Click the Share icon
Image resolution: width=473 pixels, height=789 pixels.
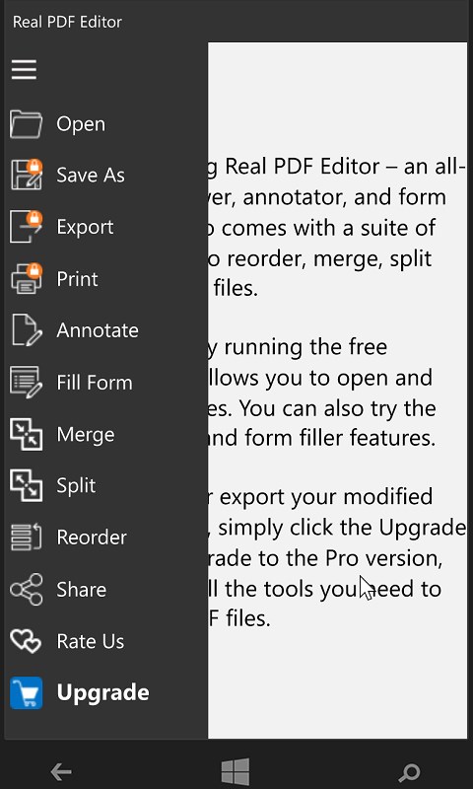(x=27, y=589)
